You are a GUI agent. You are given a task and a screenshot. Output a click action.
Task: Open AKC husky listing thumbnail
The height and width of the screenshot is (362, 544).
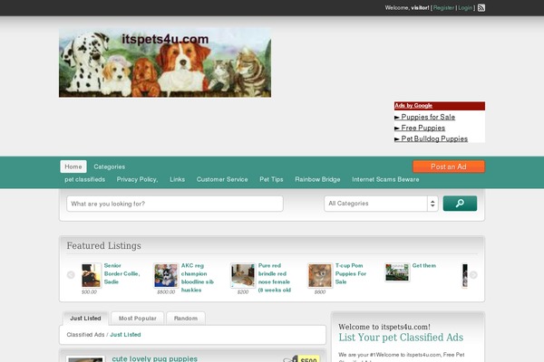[166, 275]
